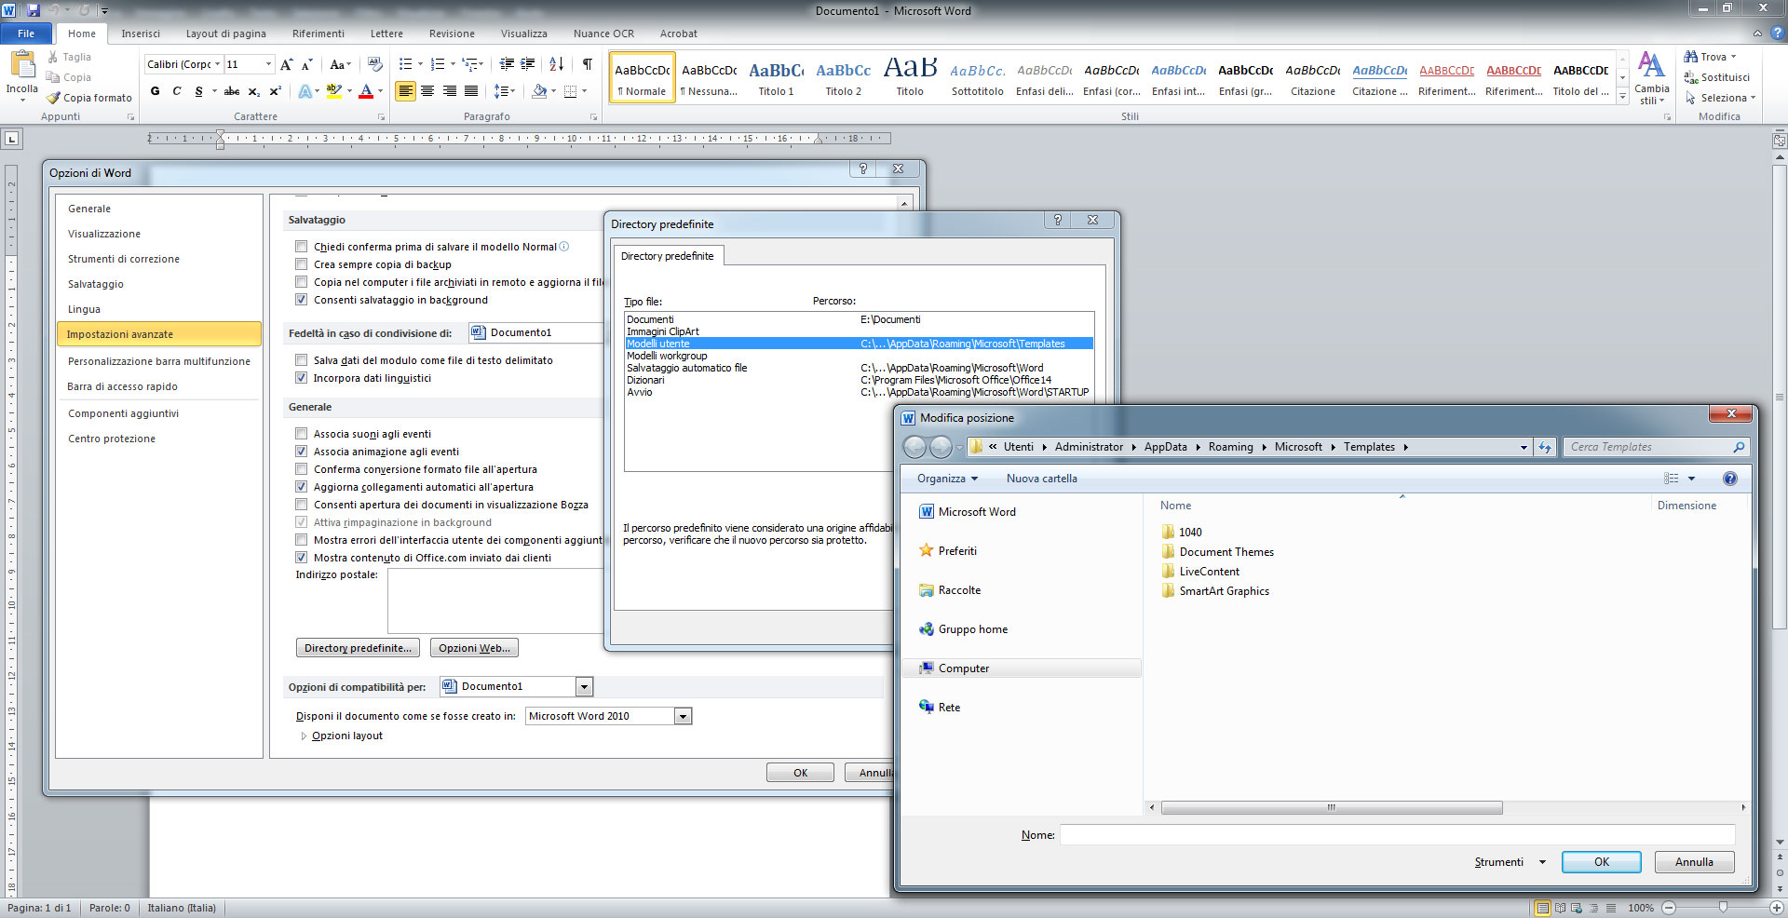1788x918 pixels.
Task: Toggle italic formatting C button
Action: pos(176,91)
